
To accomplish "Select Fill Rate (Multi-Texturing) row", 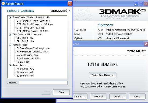I will [x=32, y=52].
